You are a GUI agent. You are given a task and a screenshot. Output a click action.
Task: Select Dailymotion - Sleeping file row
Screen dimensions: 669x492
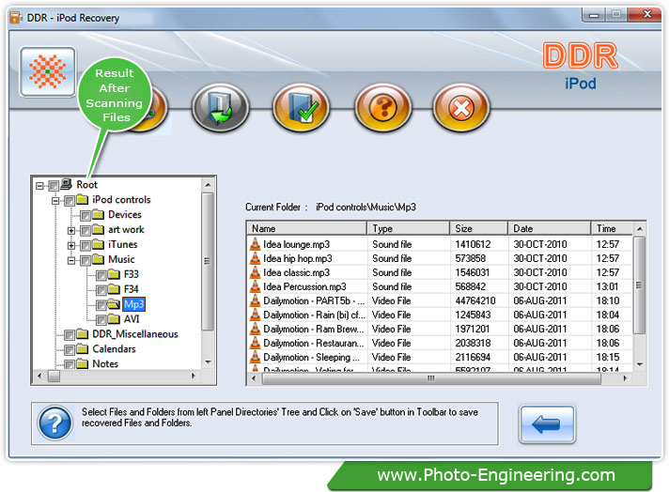pos(440,357)
